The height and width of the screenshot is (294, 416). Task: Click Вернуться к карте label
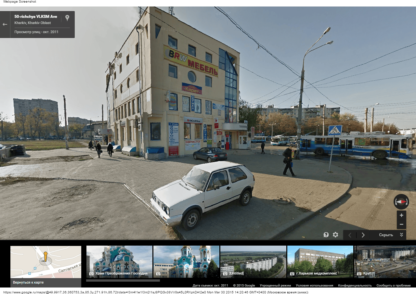click(28, 283)
